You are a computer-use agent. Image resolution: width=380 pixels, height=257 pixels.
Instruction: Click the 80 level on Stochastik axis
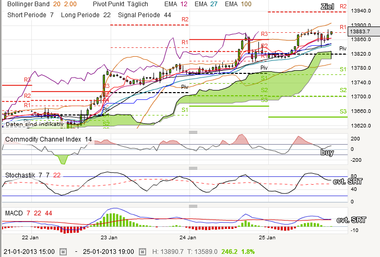[353, 176]
